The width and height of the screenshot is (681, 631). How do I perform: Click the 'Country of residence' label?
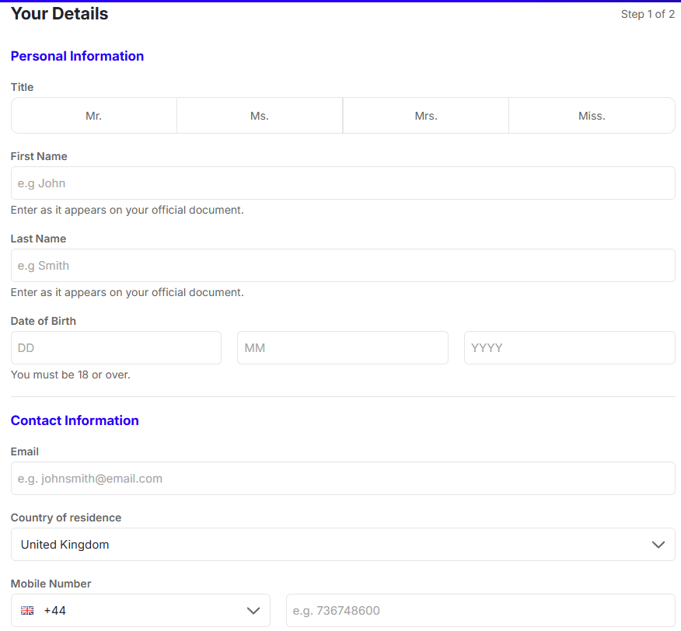pos(66,518)
